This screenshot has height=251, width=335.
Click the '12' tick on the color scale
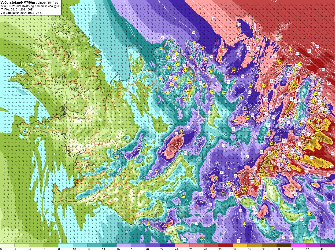click(x=89, y=249)
